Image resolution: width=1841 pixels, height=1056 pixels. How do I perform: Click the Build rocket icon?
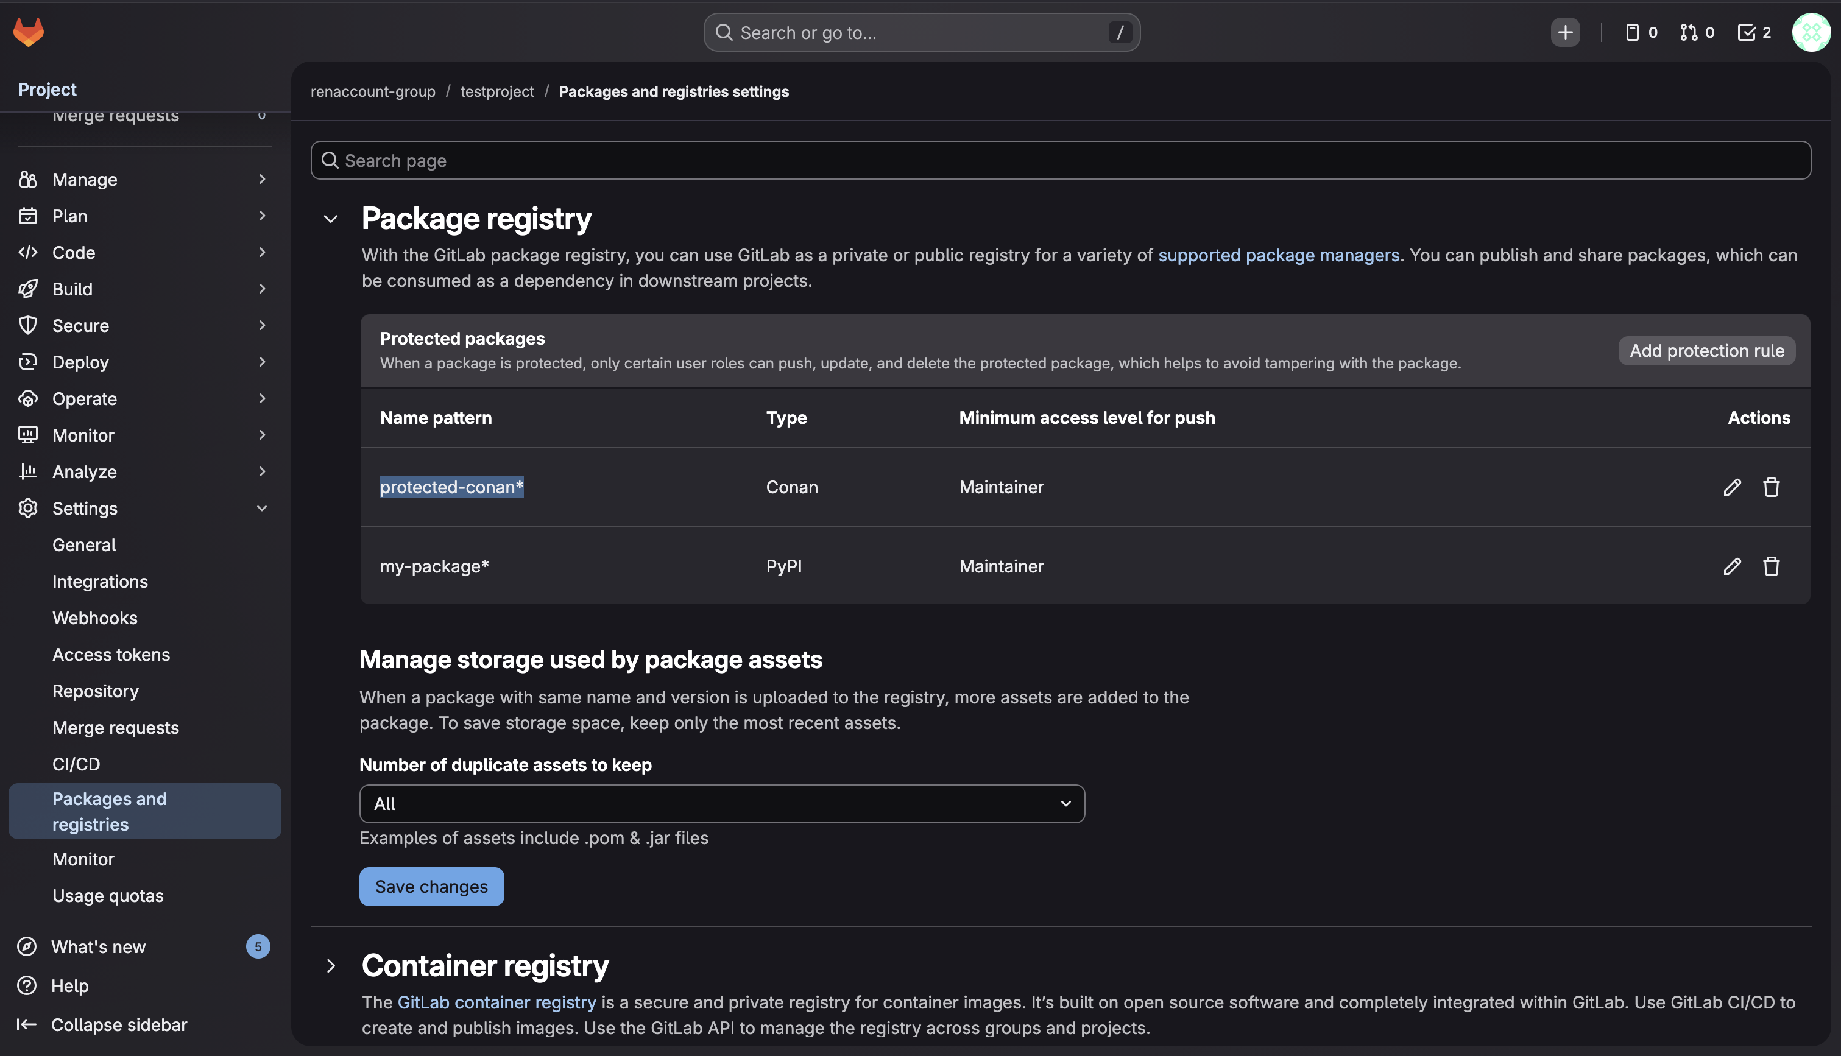pos(27,289)
